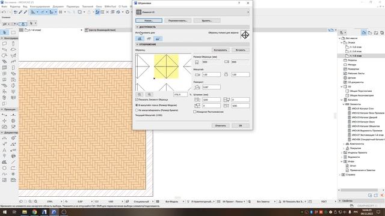Click OK in the Штриховки dialog
Viewport: 385px width, 216px height.
(x=241, y=125)
